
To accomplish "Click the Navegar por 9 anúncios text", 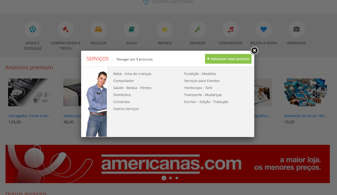I will (x=134, y=59).
